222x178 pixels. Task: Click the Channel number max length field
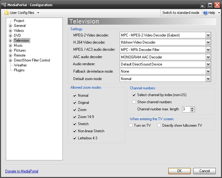(186, 109)
